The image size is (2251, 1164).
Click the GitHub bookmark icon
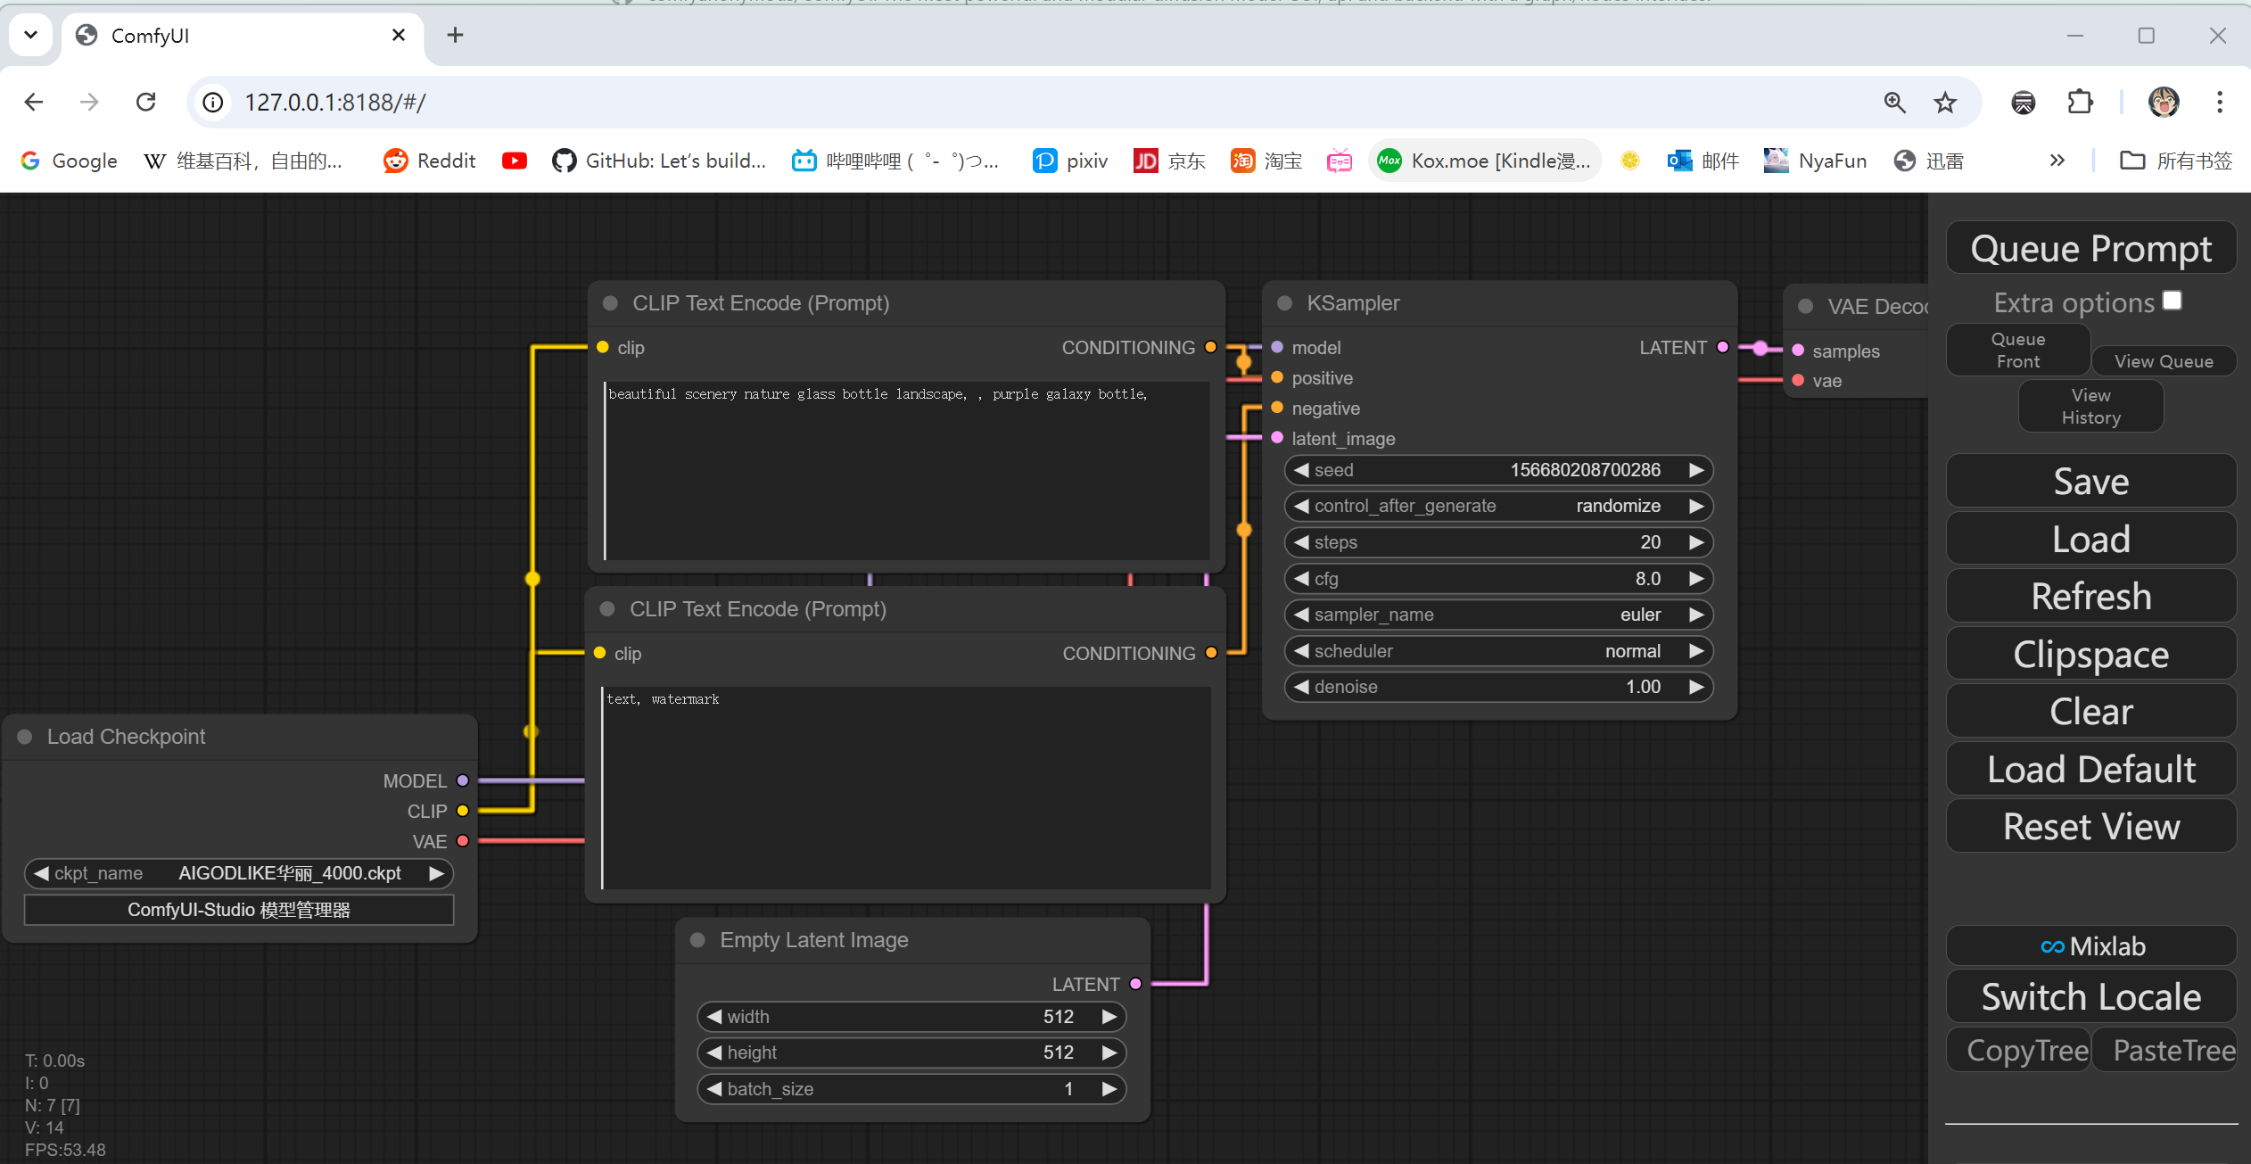coord(564,161)
